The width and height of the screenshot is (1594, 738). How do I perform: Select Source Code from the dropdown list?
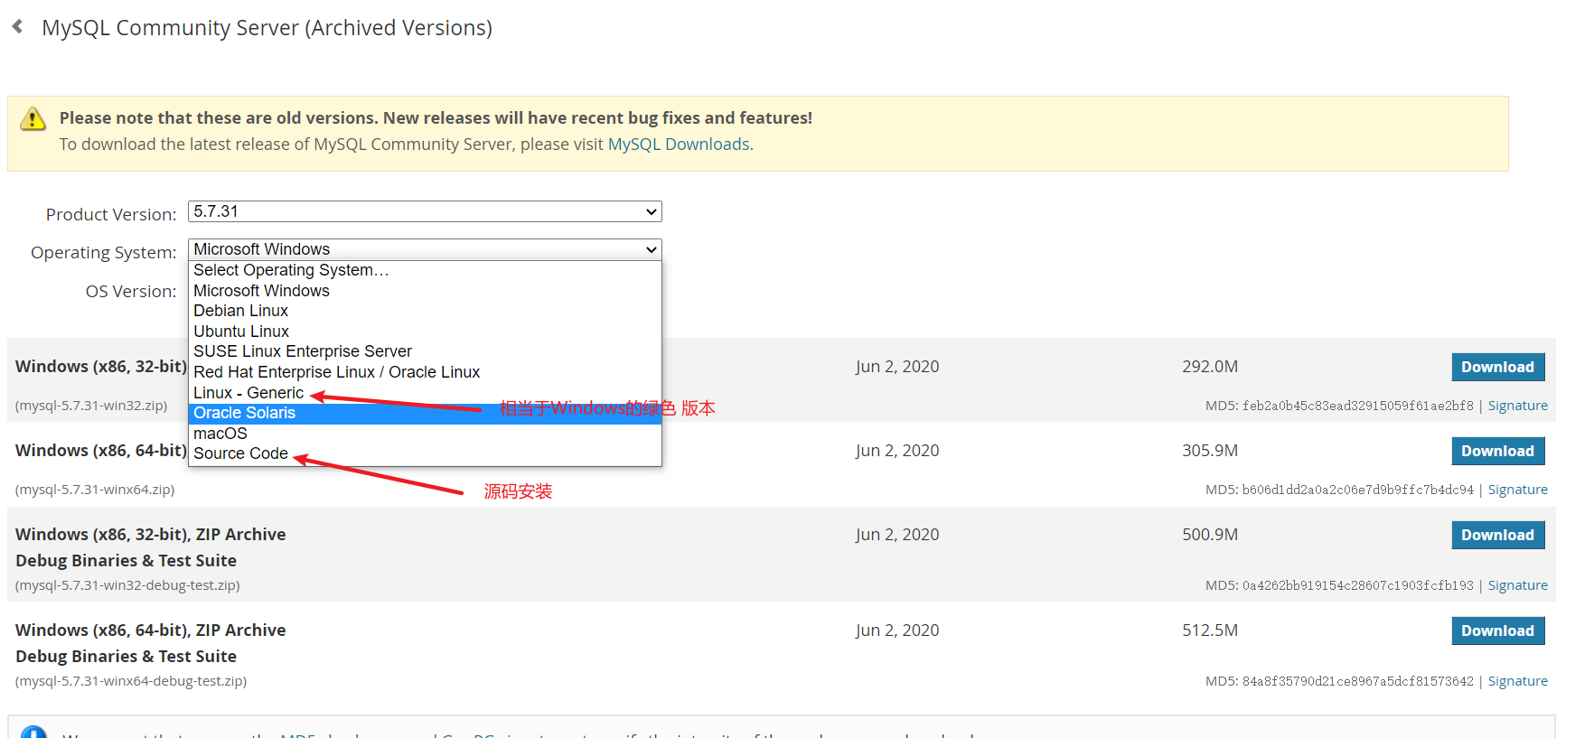click(x=425, y=453)
